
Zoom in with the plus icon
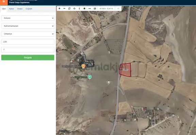point(59,9)
